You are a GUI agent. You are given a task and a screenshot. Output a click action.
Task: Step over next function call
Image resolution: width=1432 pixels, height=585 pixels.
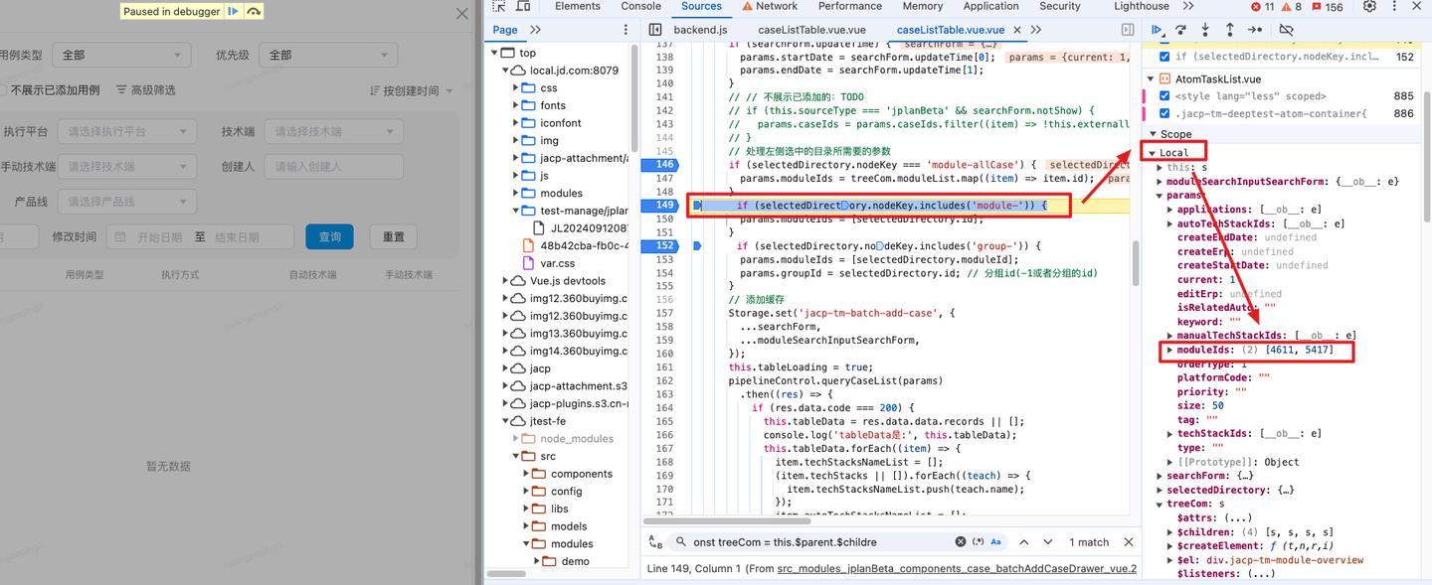1180,30
